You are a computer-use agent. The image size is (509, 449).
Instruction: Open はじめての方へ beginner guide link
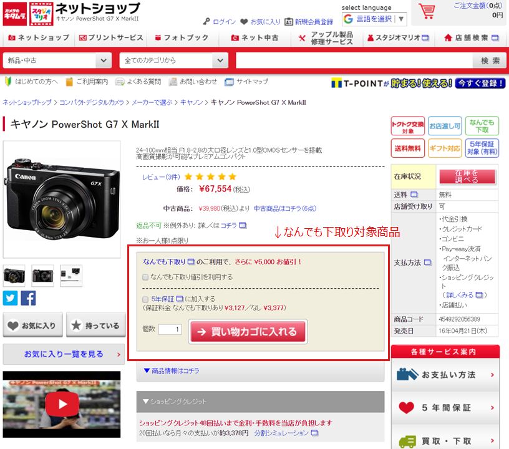[x=31, y=82]
